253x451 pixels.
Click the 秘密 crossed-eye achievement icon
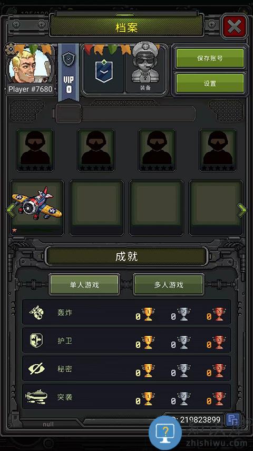coord(36,369)
